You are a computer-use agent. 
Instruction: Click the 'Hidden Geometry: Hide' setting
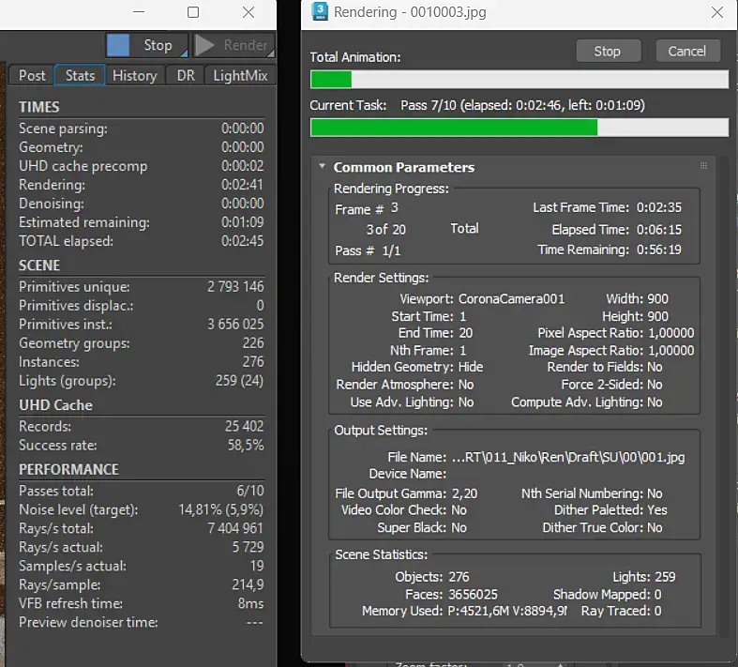[417, 367]
